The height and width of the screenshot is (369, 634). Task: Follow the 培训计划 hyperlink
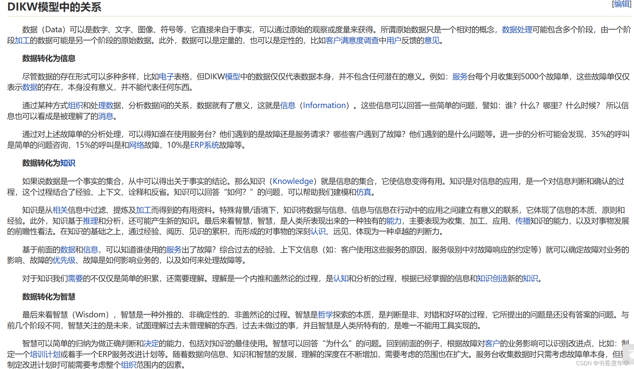45,354
